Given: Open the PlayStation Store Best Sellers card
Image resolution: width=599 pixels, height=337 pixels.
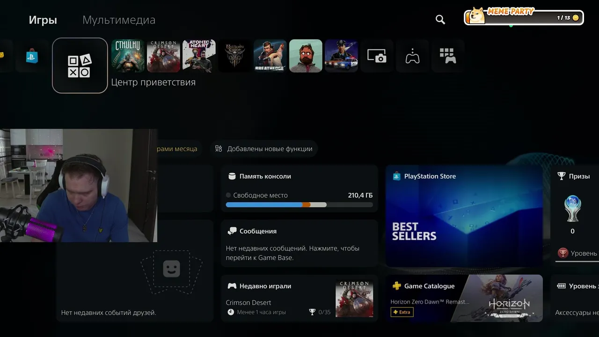Looking at the screenshot, I should coord(464,216).
